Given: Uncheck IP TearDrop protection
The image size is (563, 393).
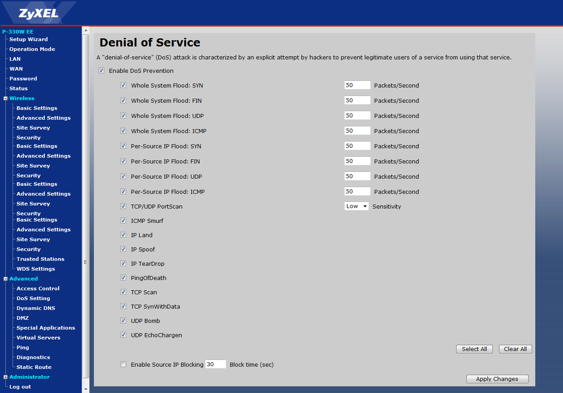Looking at the screenshot, I should (x=123, y=263).
